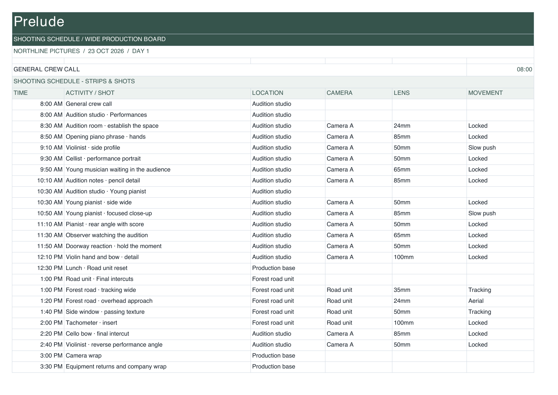Select 'Cellist · performance portrait' cell

point(157,159)
